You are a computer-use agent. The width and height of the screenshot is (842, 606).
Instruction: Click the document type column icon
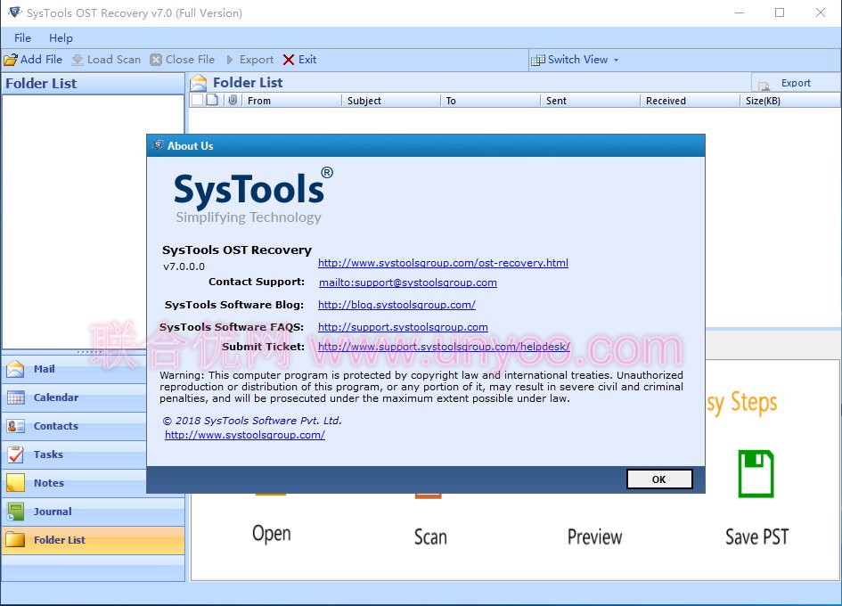(213, 100)
